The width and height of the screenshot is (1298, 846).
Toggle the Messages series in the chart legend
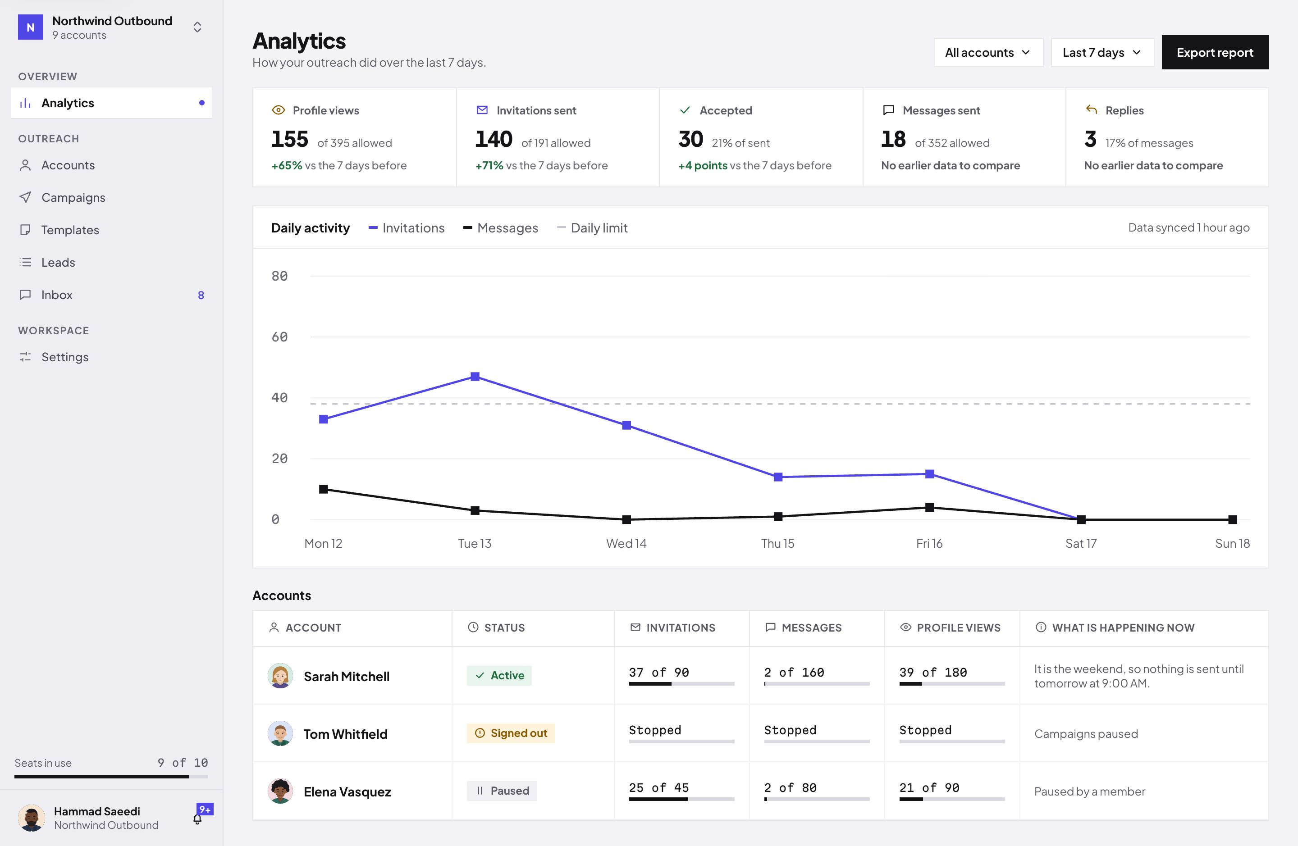[x=501, y=228]
